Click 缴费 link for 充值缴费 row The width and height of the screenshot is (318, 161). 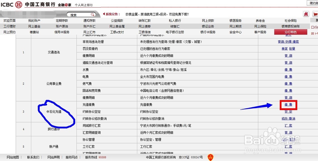click(288, 105)
